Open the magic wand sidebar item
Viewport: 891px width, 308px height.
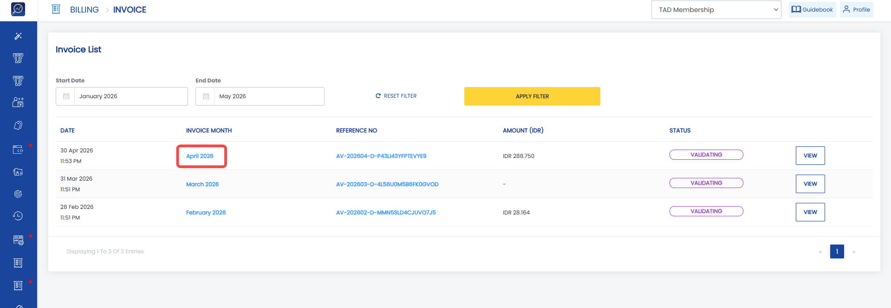click(x=18, y=36)
